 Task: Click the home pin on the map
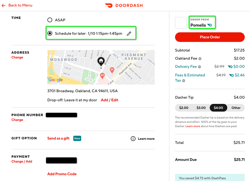click(101, 61)
